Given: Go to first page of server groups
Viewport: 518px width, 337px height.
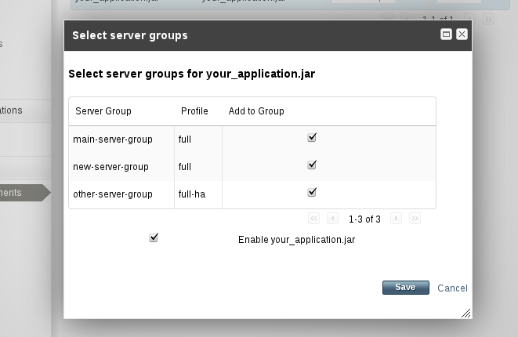Looking at the screenshot, I should (x=314, y=219).
